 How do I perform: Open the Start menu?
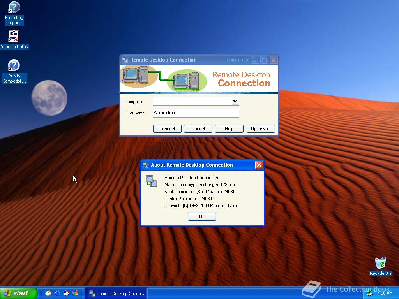(x=19, y=293)
